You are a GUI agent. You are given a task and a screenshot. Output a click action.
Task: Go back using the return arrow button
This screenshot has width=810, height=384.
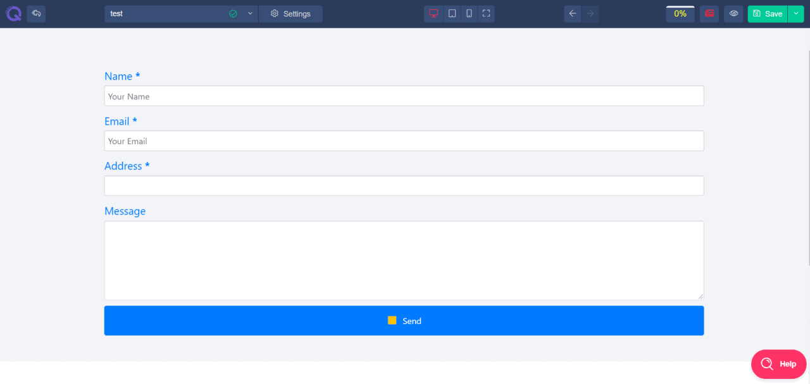(x=36, y=13)
